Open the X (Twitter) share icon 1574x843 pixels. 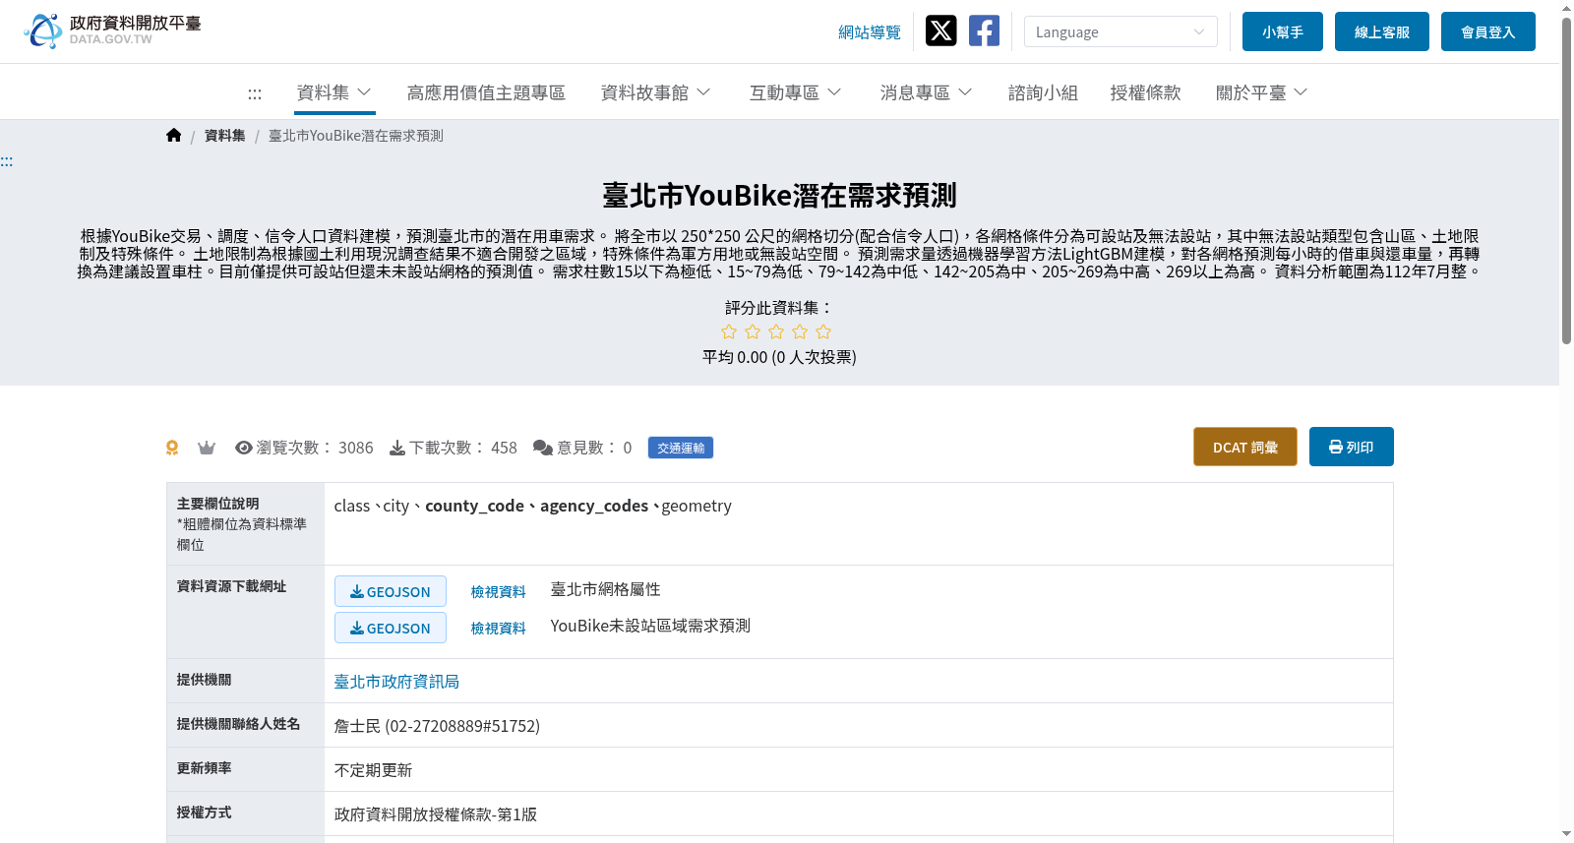coord(941,31)
